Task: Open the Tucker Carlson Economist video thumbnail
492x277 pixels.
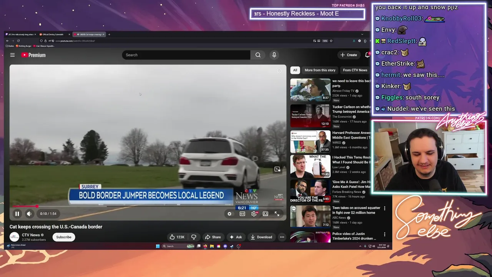Action: pyautogui.click(x=310, y=116)
